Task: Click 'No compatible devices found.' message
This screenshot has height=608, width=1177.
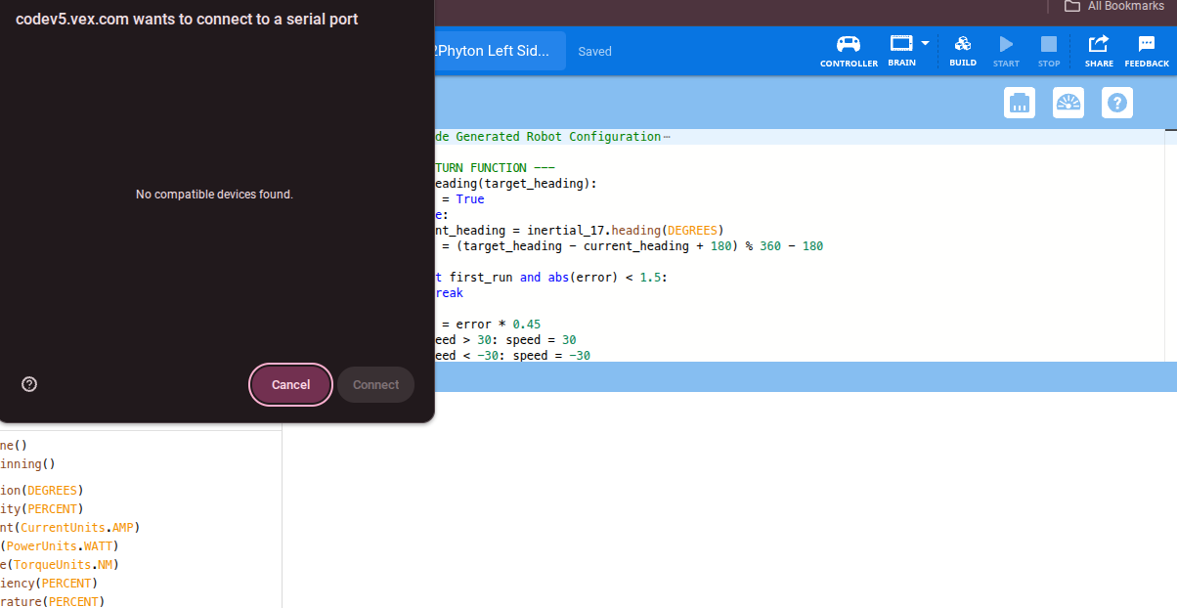Action: 214,195
